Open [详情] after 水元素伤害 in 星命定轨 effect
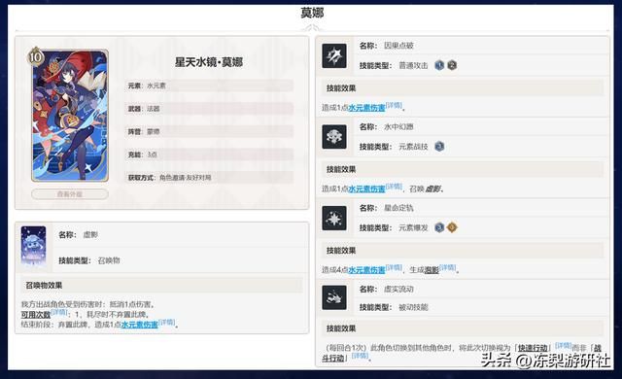Screen dimensions: 622x379 pos(394,267)
